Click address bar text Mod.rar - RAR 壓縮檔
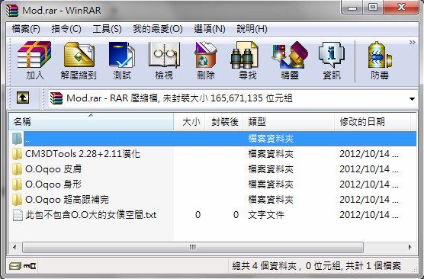The width and height of the screenshot is (424, 279). point(112,98)
